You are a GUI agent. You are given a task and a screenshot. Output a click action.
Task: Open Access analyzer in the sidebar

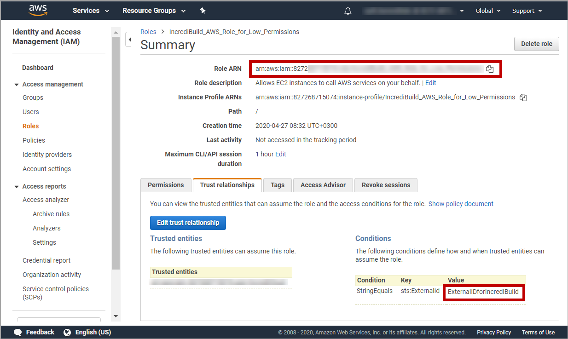coord(46,200)
